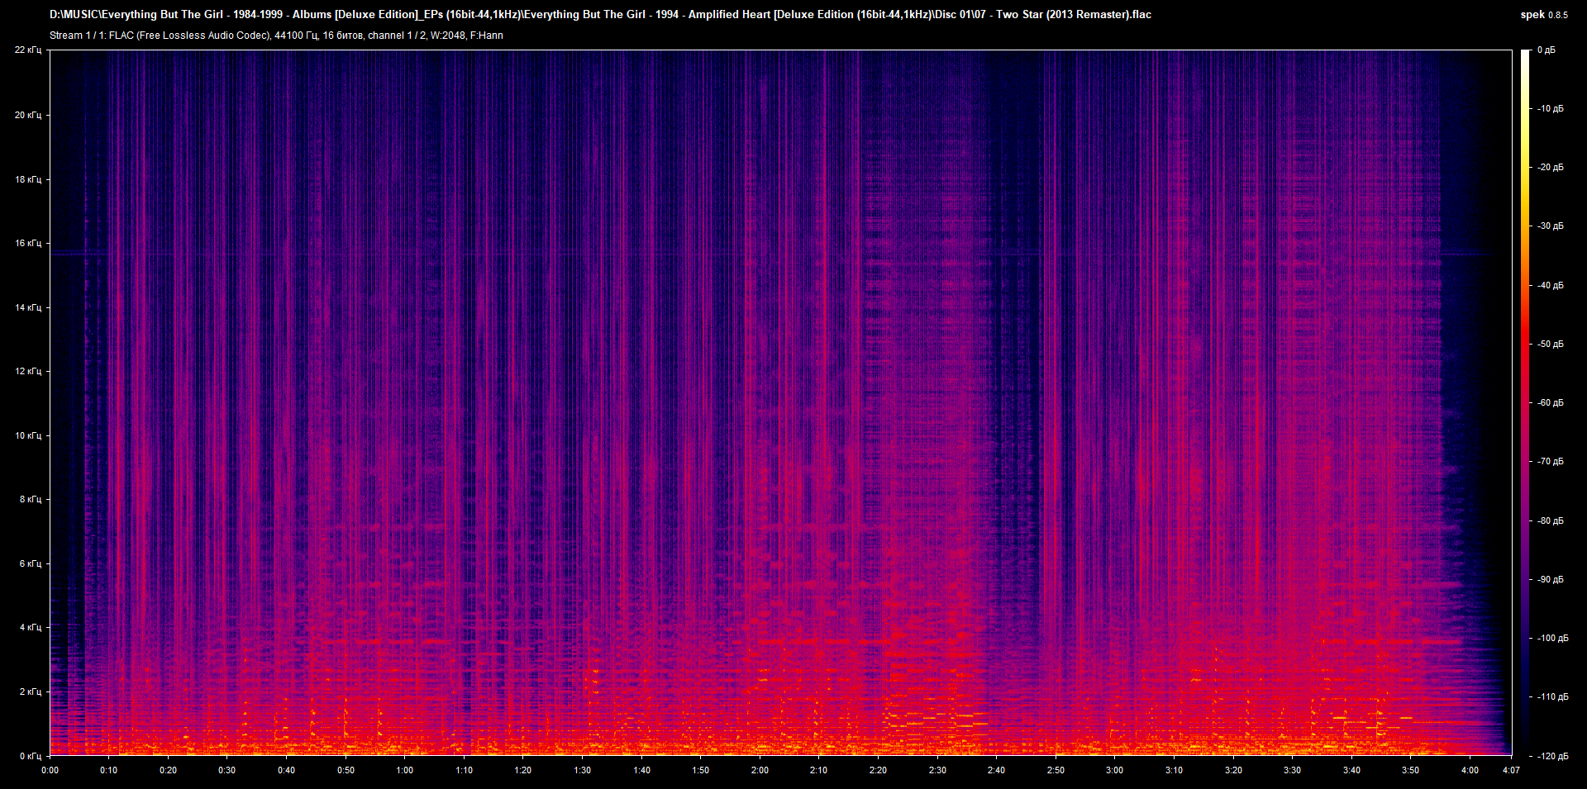The width and height of the screenshot is (1587, 789).
Task: Click the 0 кГц frequency label
Action: 30,756
